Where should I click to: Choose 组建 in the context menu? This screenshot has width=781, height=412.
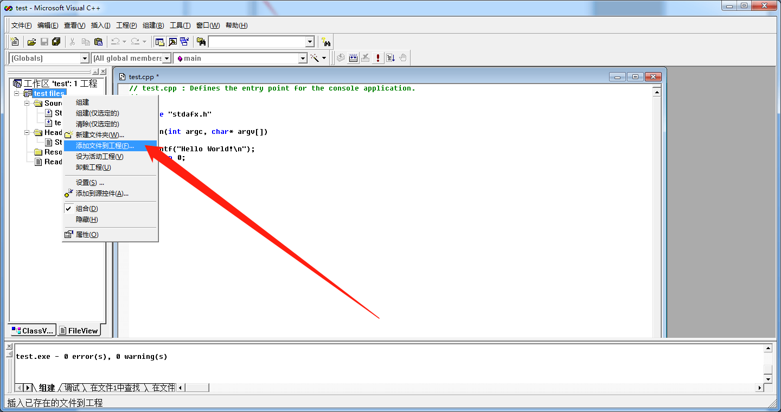110,102
